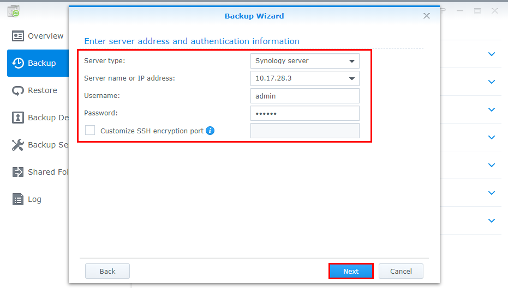Open the Log list icon
This screenshot has width=508, height=295.
(x=18, y=199)
